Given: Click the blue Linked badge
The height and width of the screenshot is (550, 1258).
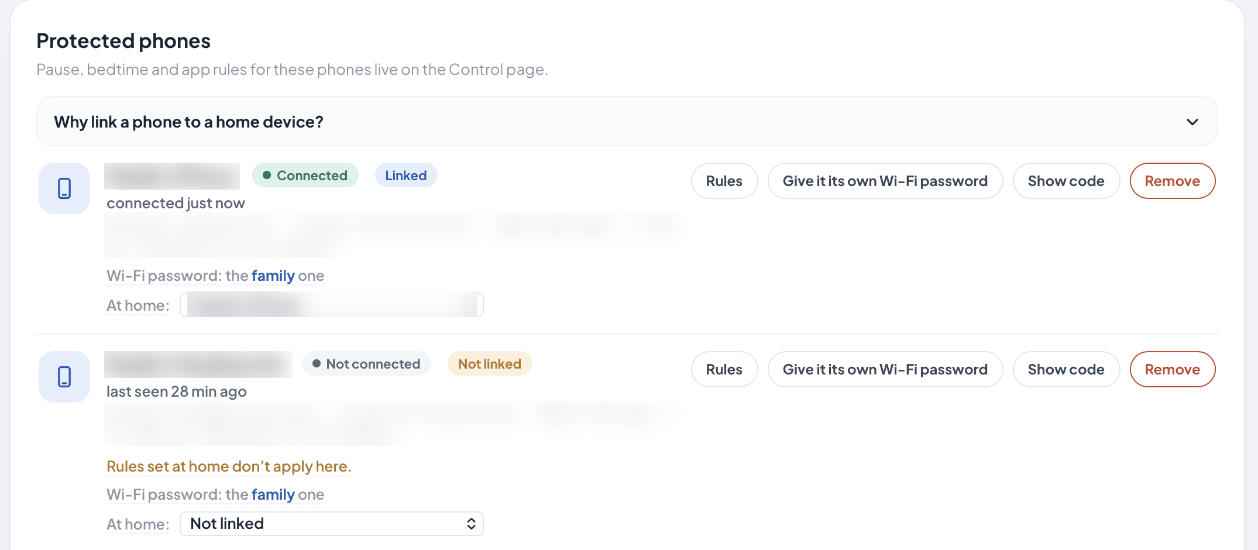Looking at the screenshot, I should [x=406, y=176].
